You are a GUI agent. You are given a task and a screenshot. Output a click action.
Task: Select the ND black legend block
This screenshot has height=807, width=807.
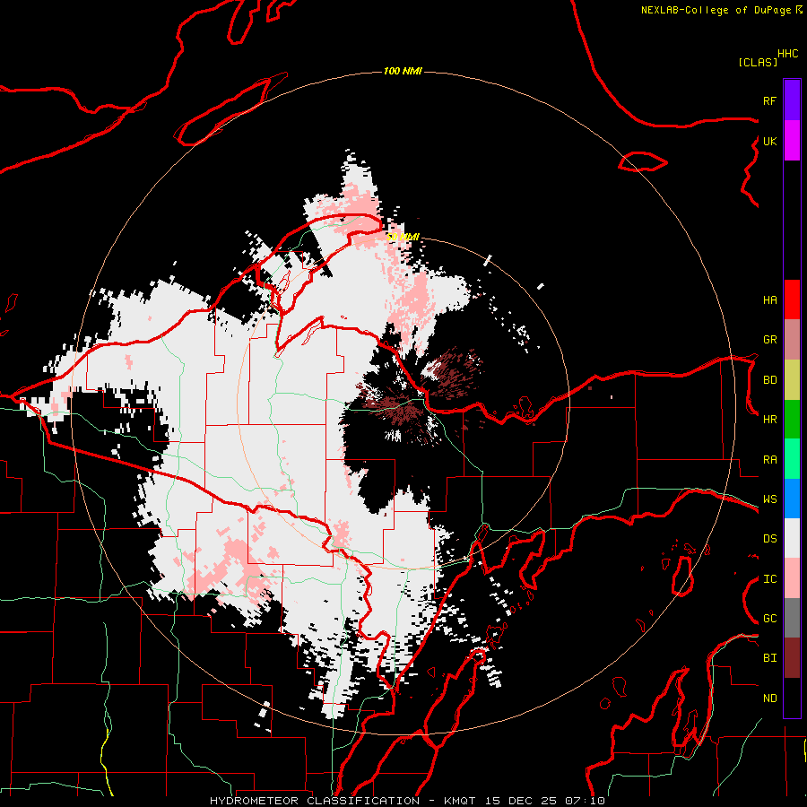(792, 698)
